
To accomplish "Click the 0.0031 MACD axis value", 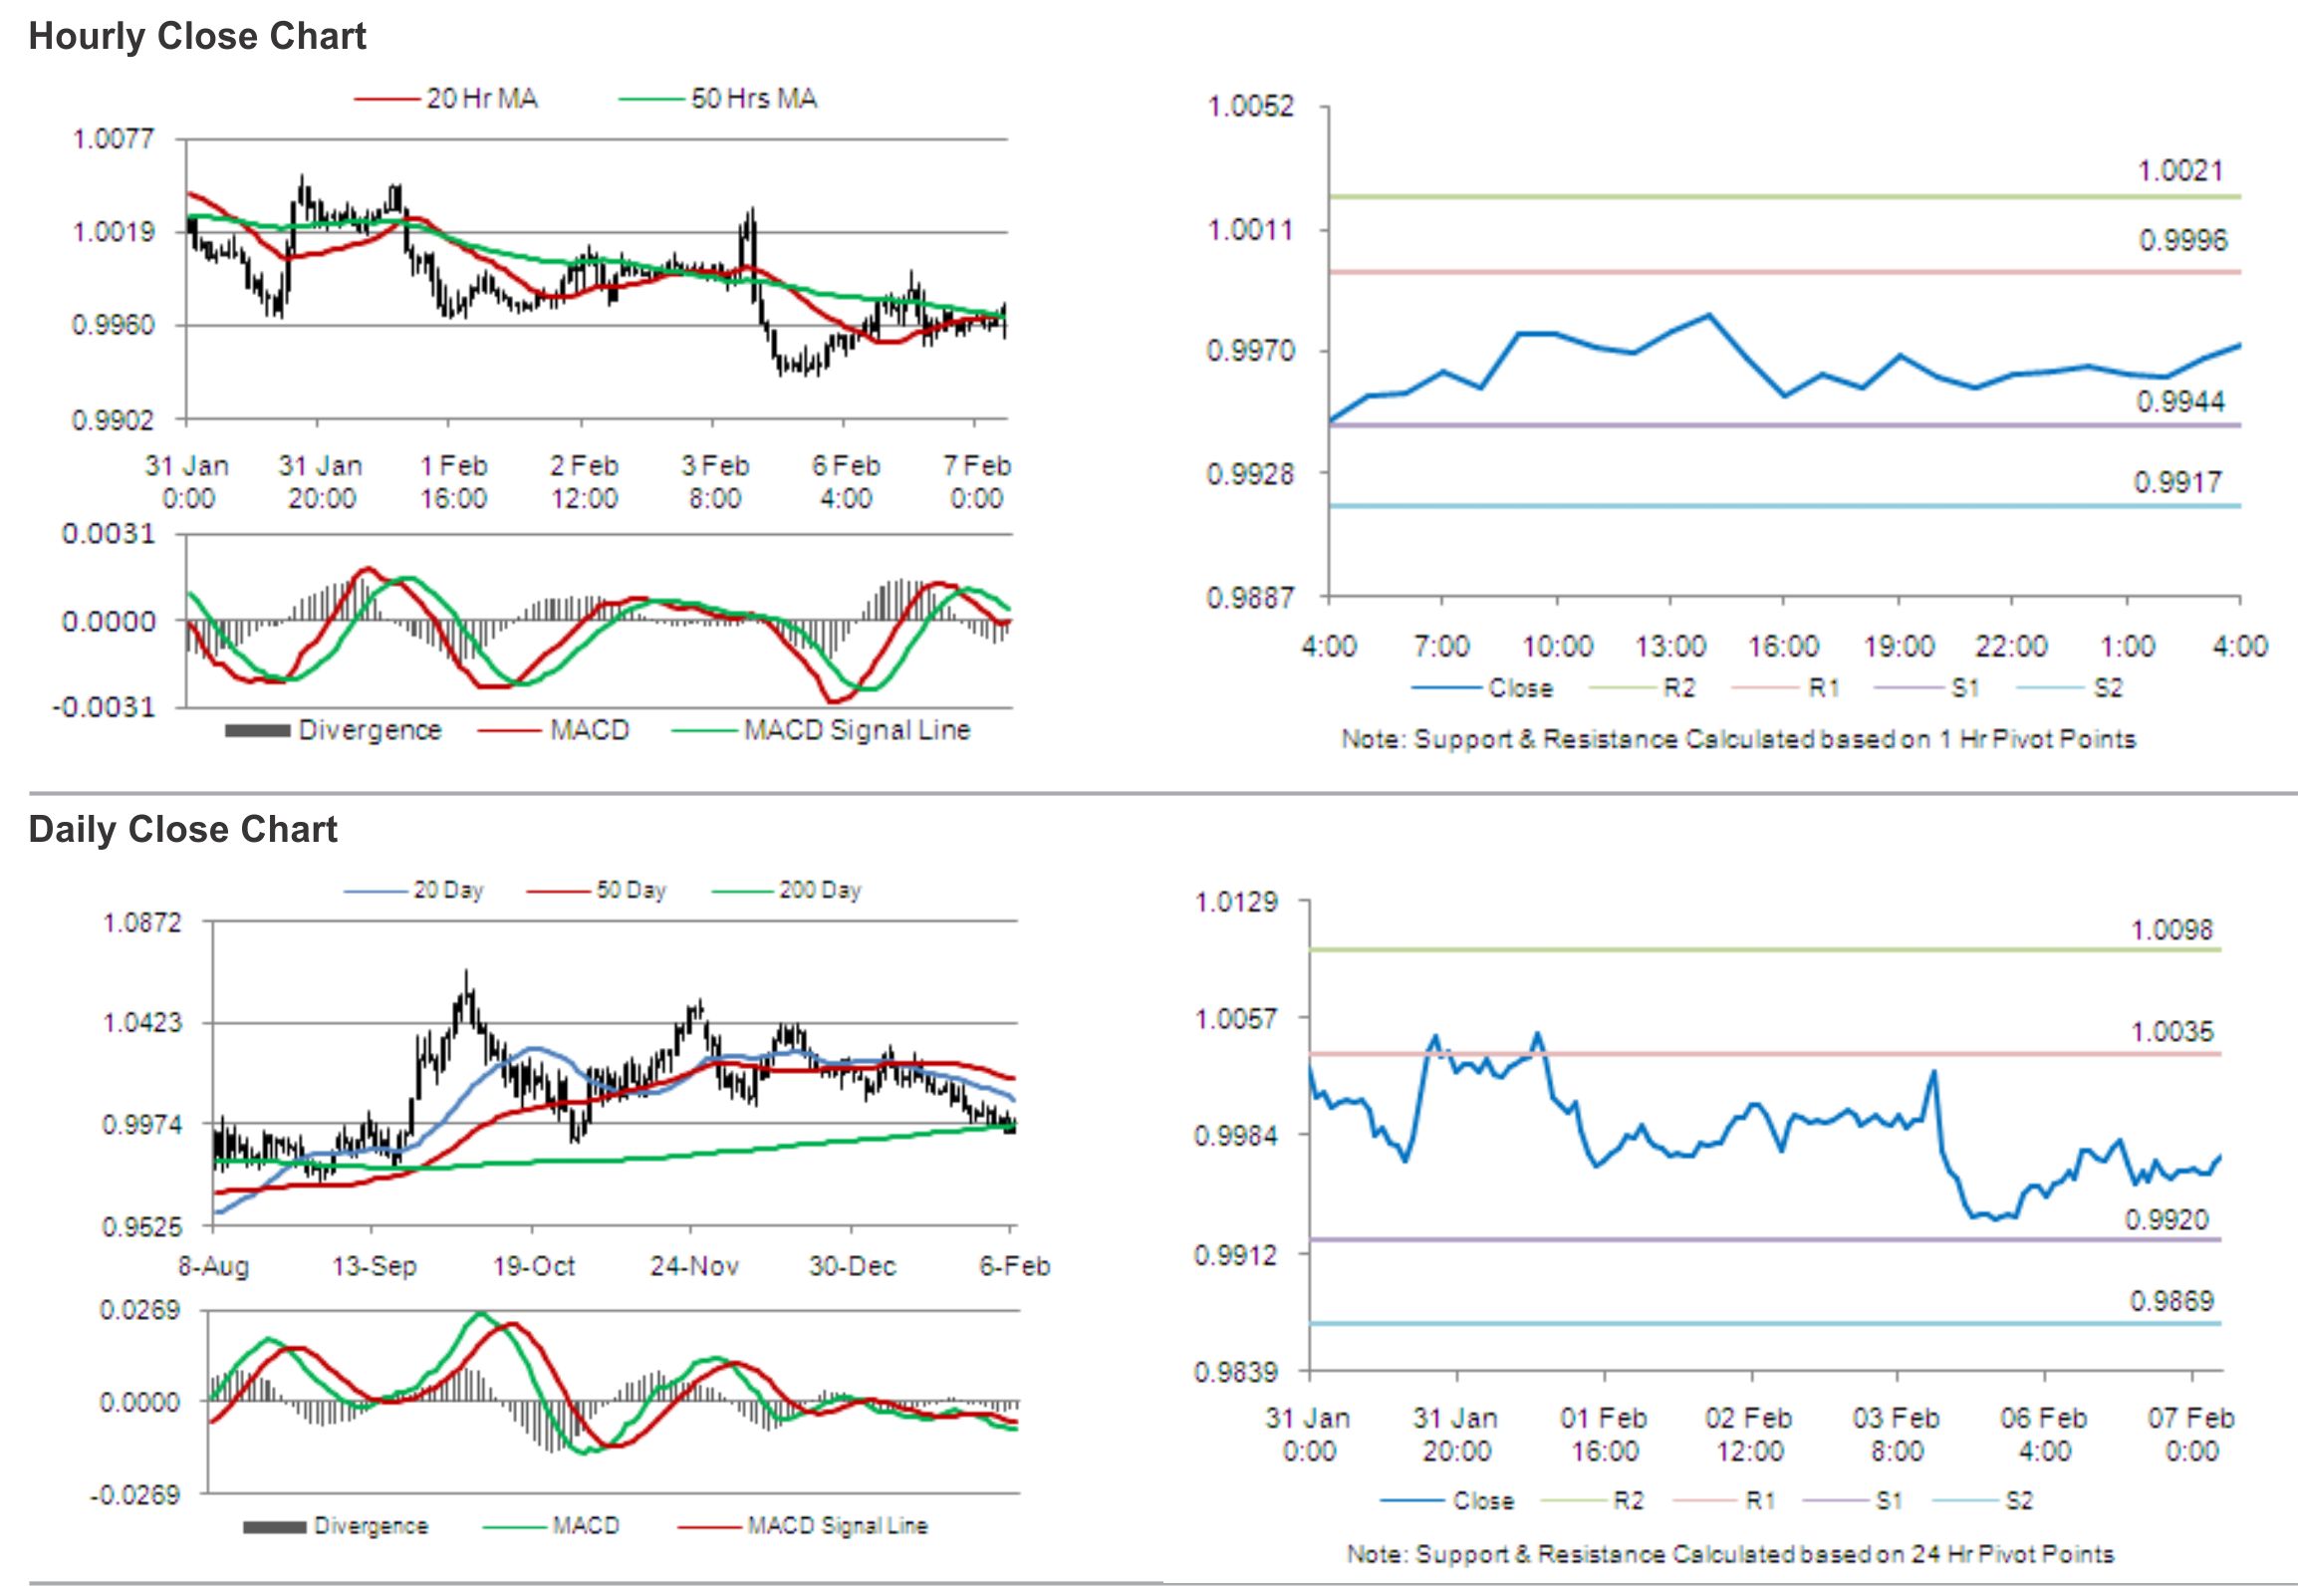I will [109, 534].
